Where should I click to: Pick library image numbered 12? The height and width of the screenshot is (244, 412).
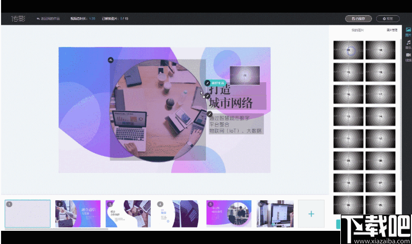point(380,138)
